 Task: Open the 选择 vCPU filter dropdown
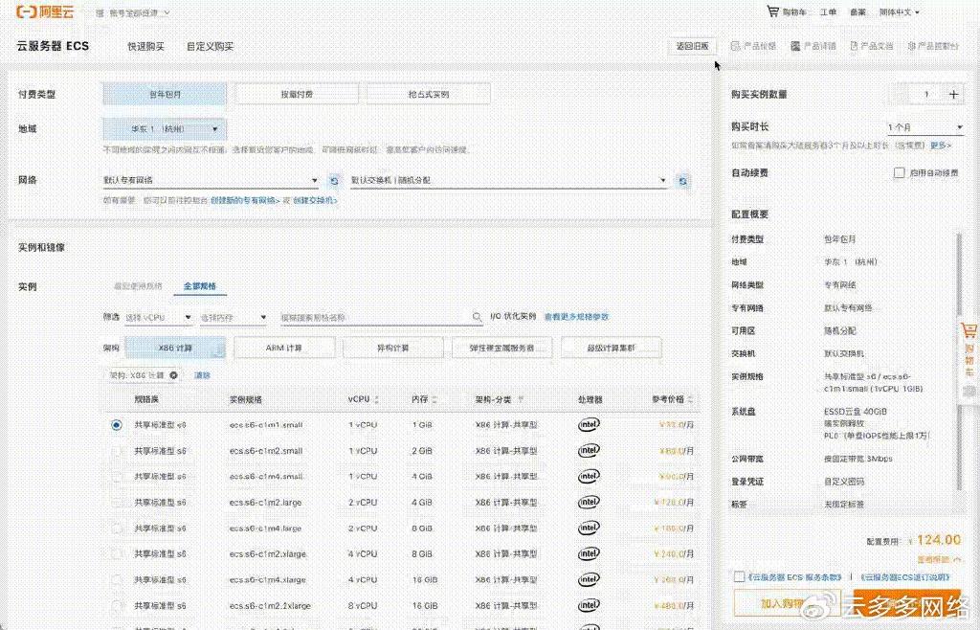(158, 318)
